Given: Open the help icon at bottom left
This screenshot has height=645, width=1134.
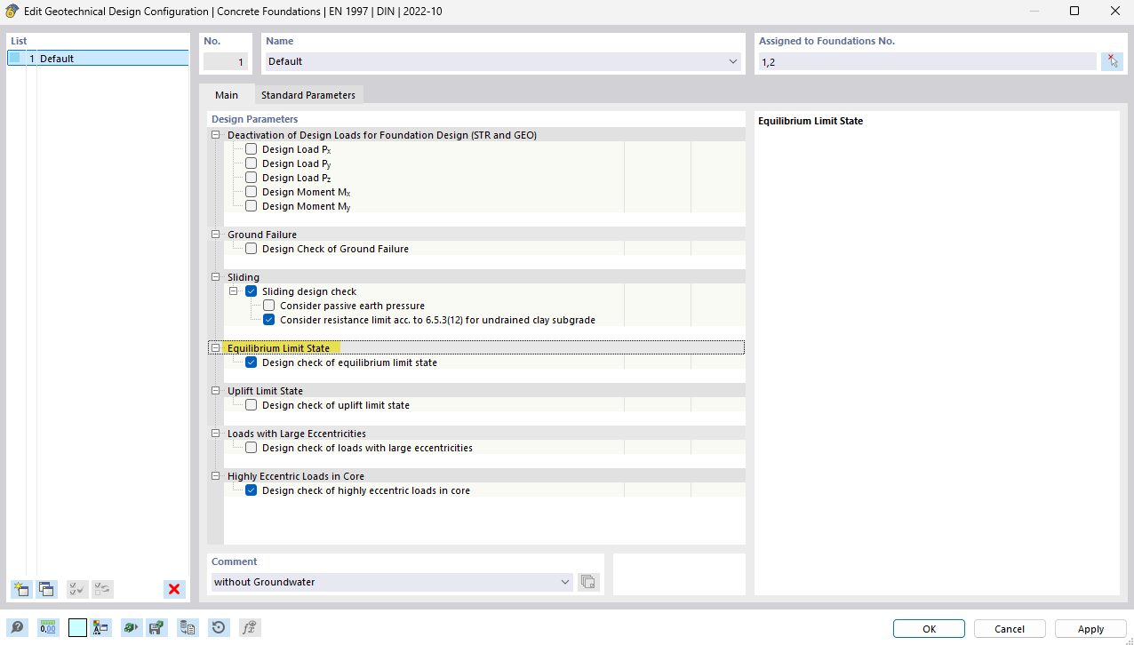Looking at the screenshot, I should 18,628.
